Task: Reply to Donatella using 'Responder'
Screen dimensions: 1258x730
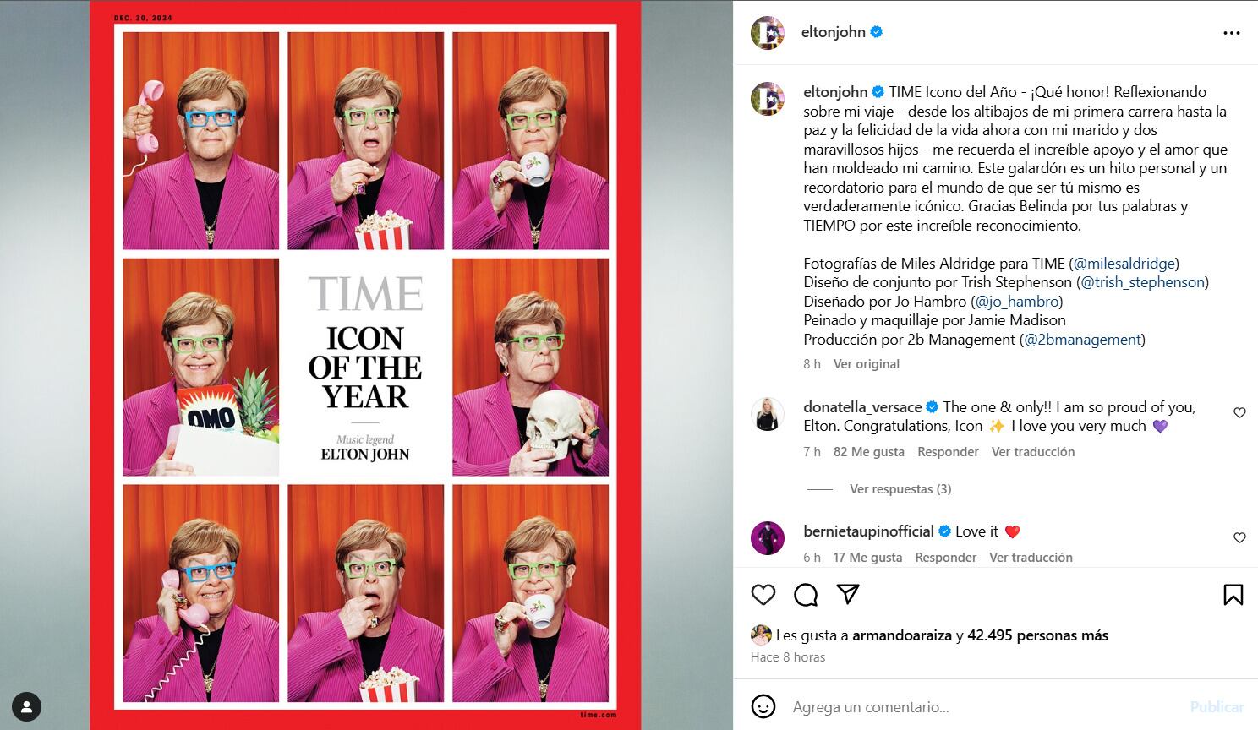Action: click(x=948, y=451)
